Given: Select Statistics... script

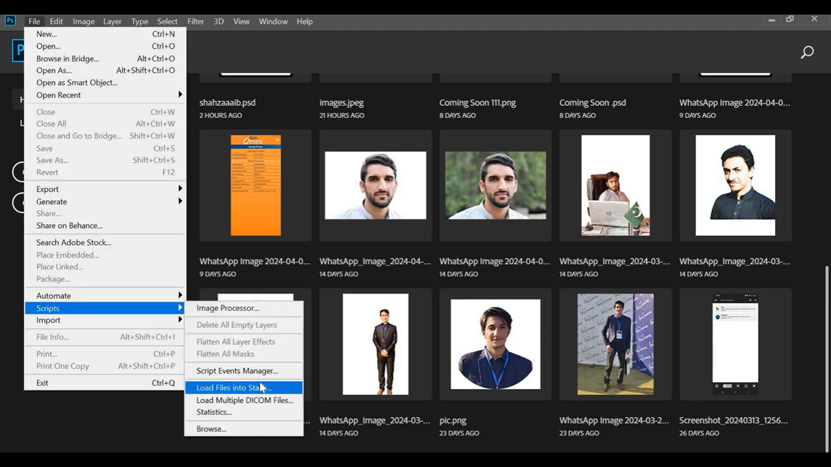Looking at the screenshot, I should pyautogui.click(x=244, y=412).
